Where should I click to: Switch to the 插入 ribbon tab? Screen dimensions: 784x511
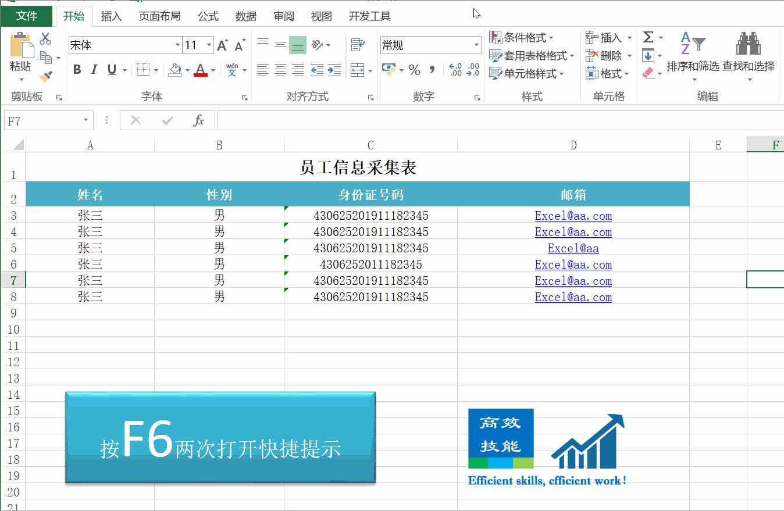[x=111, y=16]
